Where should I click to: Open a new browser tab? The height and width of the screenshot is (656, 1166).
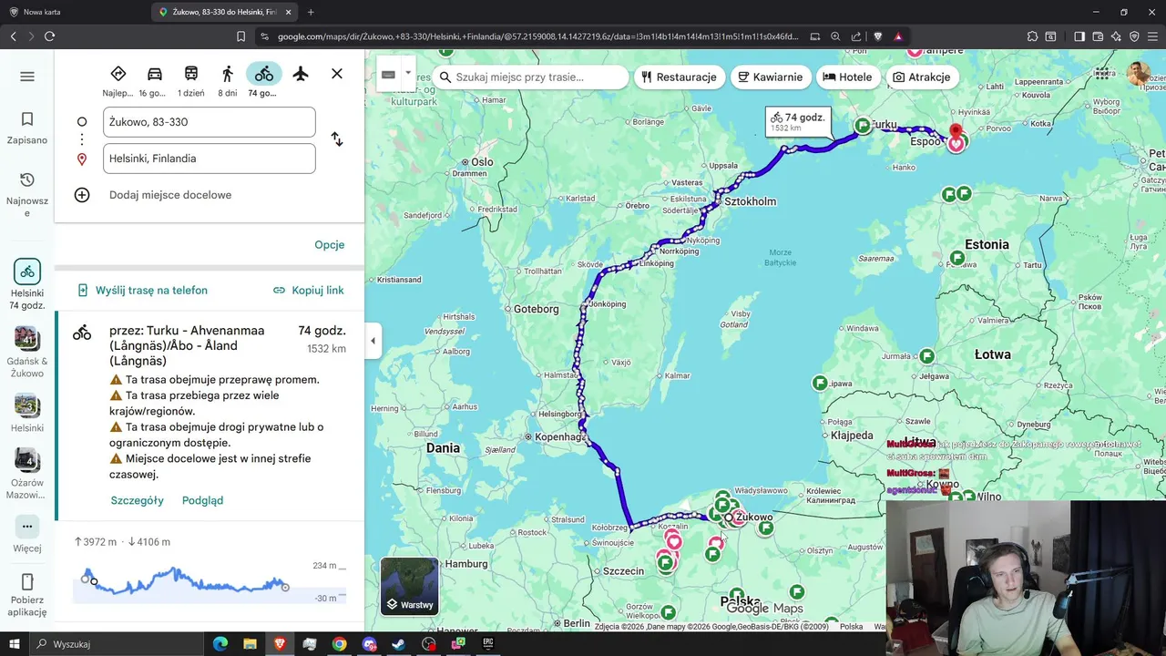(x=311, y=12)
